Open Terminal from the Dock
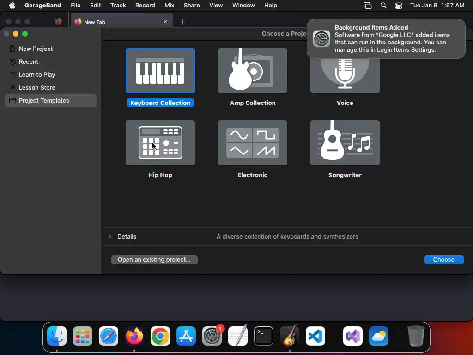This screenshot has width=473, height=355. pos(264,336)
